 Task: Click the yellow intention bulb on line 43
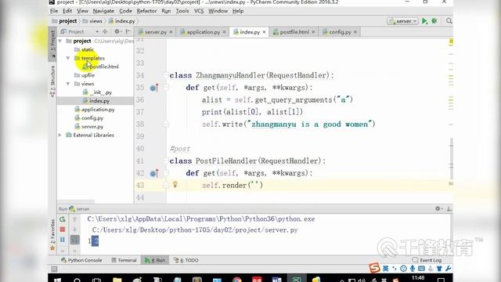(175, 185)
